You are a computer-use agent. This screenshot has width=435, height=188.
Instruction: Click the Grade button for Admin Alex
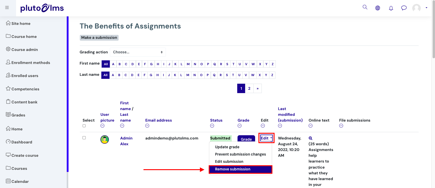tap(246, 139)
